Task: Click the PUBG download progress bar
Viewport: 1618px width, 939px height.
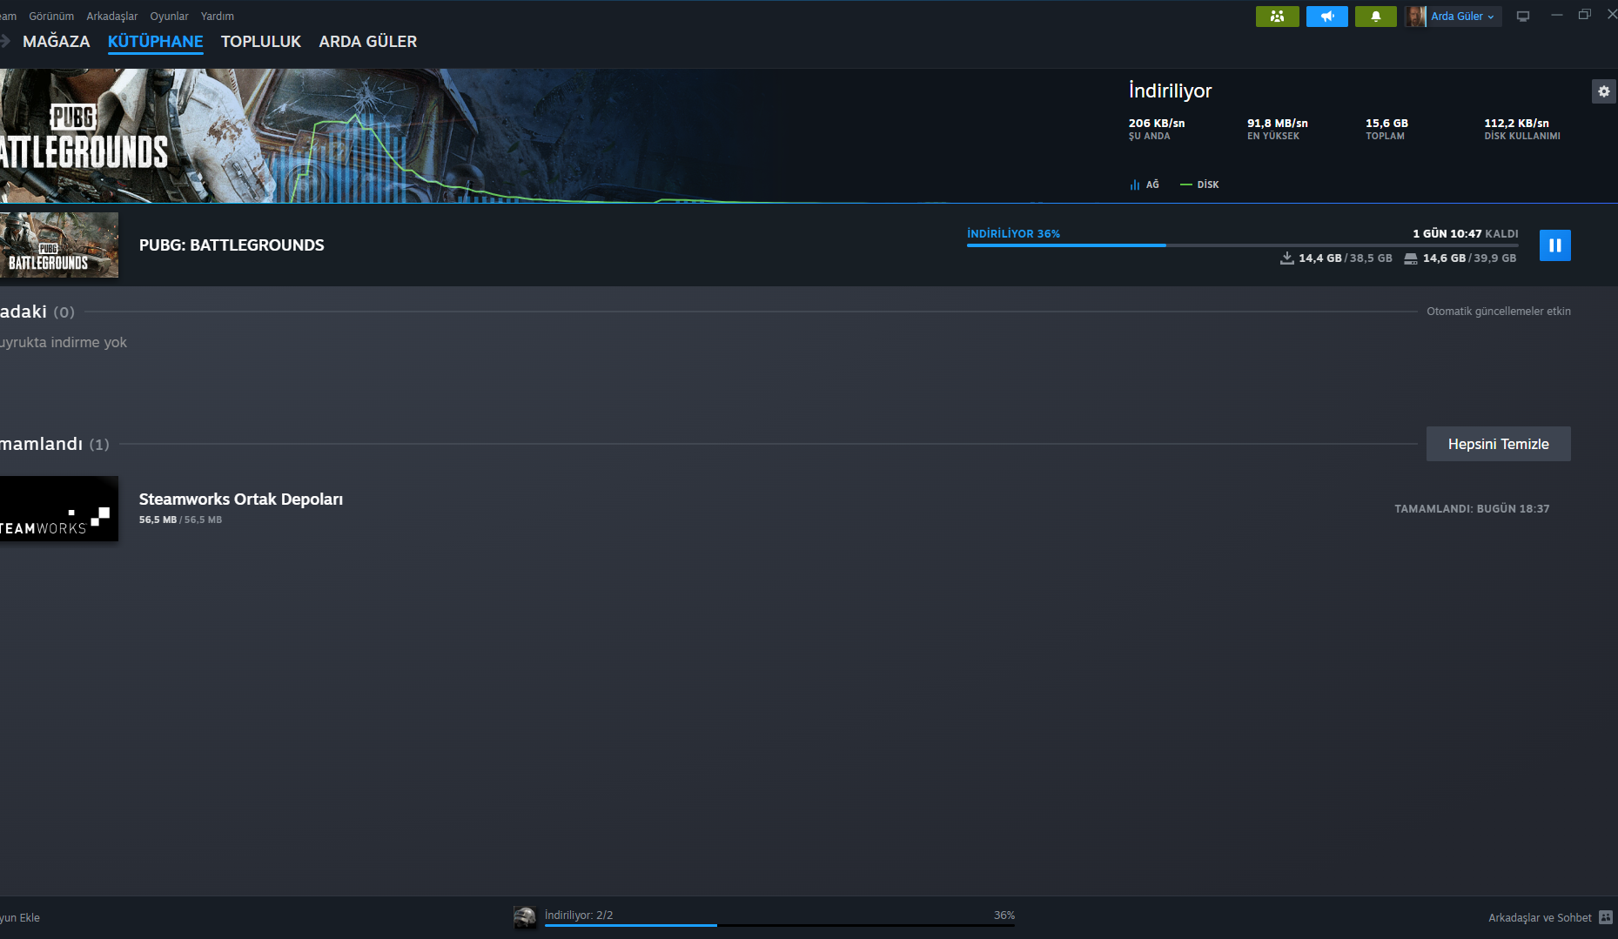Action: click(1242, 245)
